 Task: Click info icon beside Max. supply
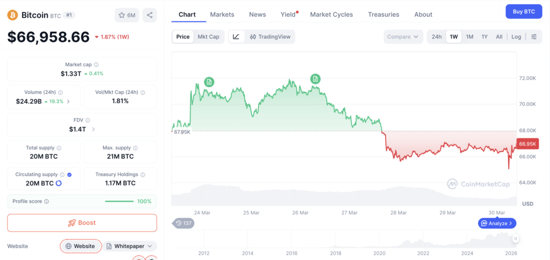[x=135, y=148]
